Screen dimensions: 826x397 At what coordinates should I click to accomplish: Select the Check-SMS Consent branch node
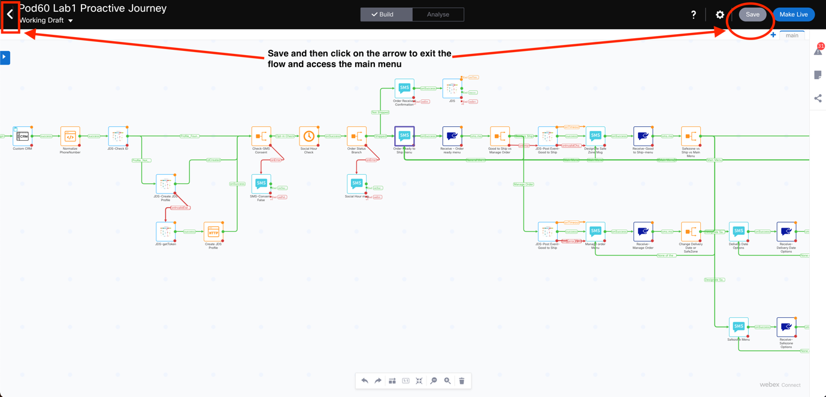click(x=261, y=137)
